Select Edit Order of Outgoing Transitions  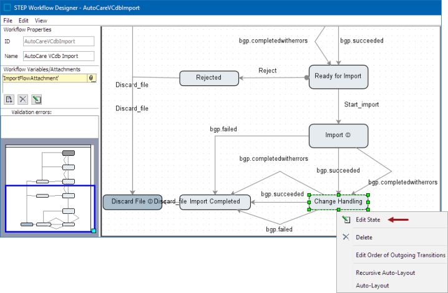tap(401, 255)
